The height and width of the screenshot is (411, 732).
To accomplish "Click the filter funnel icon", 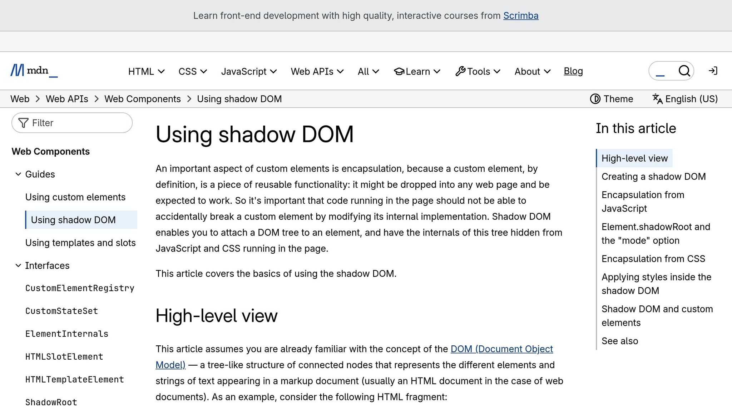I will (23, 123).
